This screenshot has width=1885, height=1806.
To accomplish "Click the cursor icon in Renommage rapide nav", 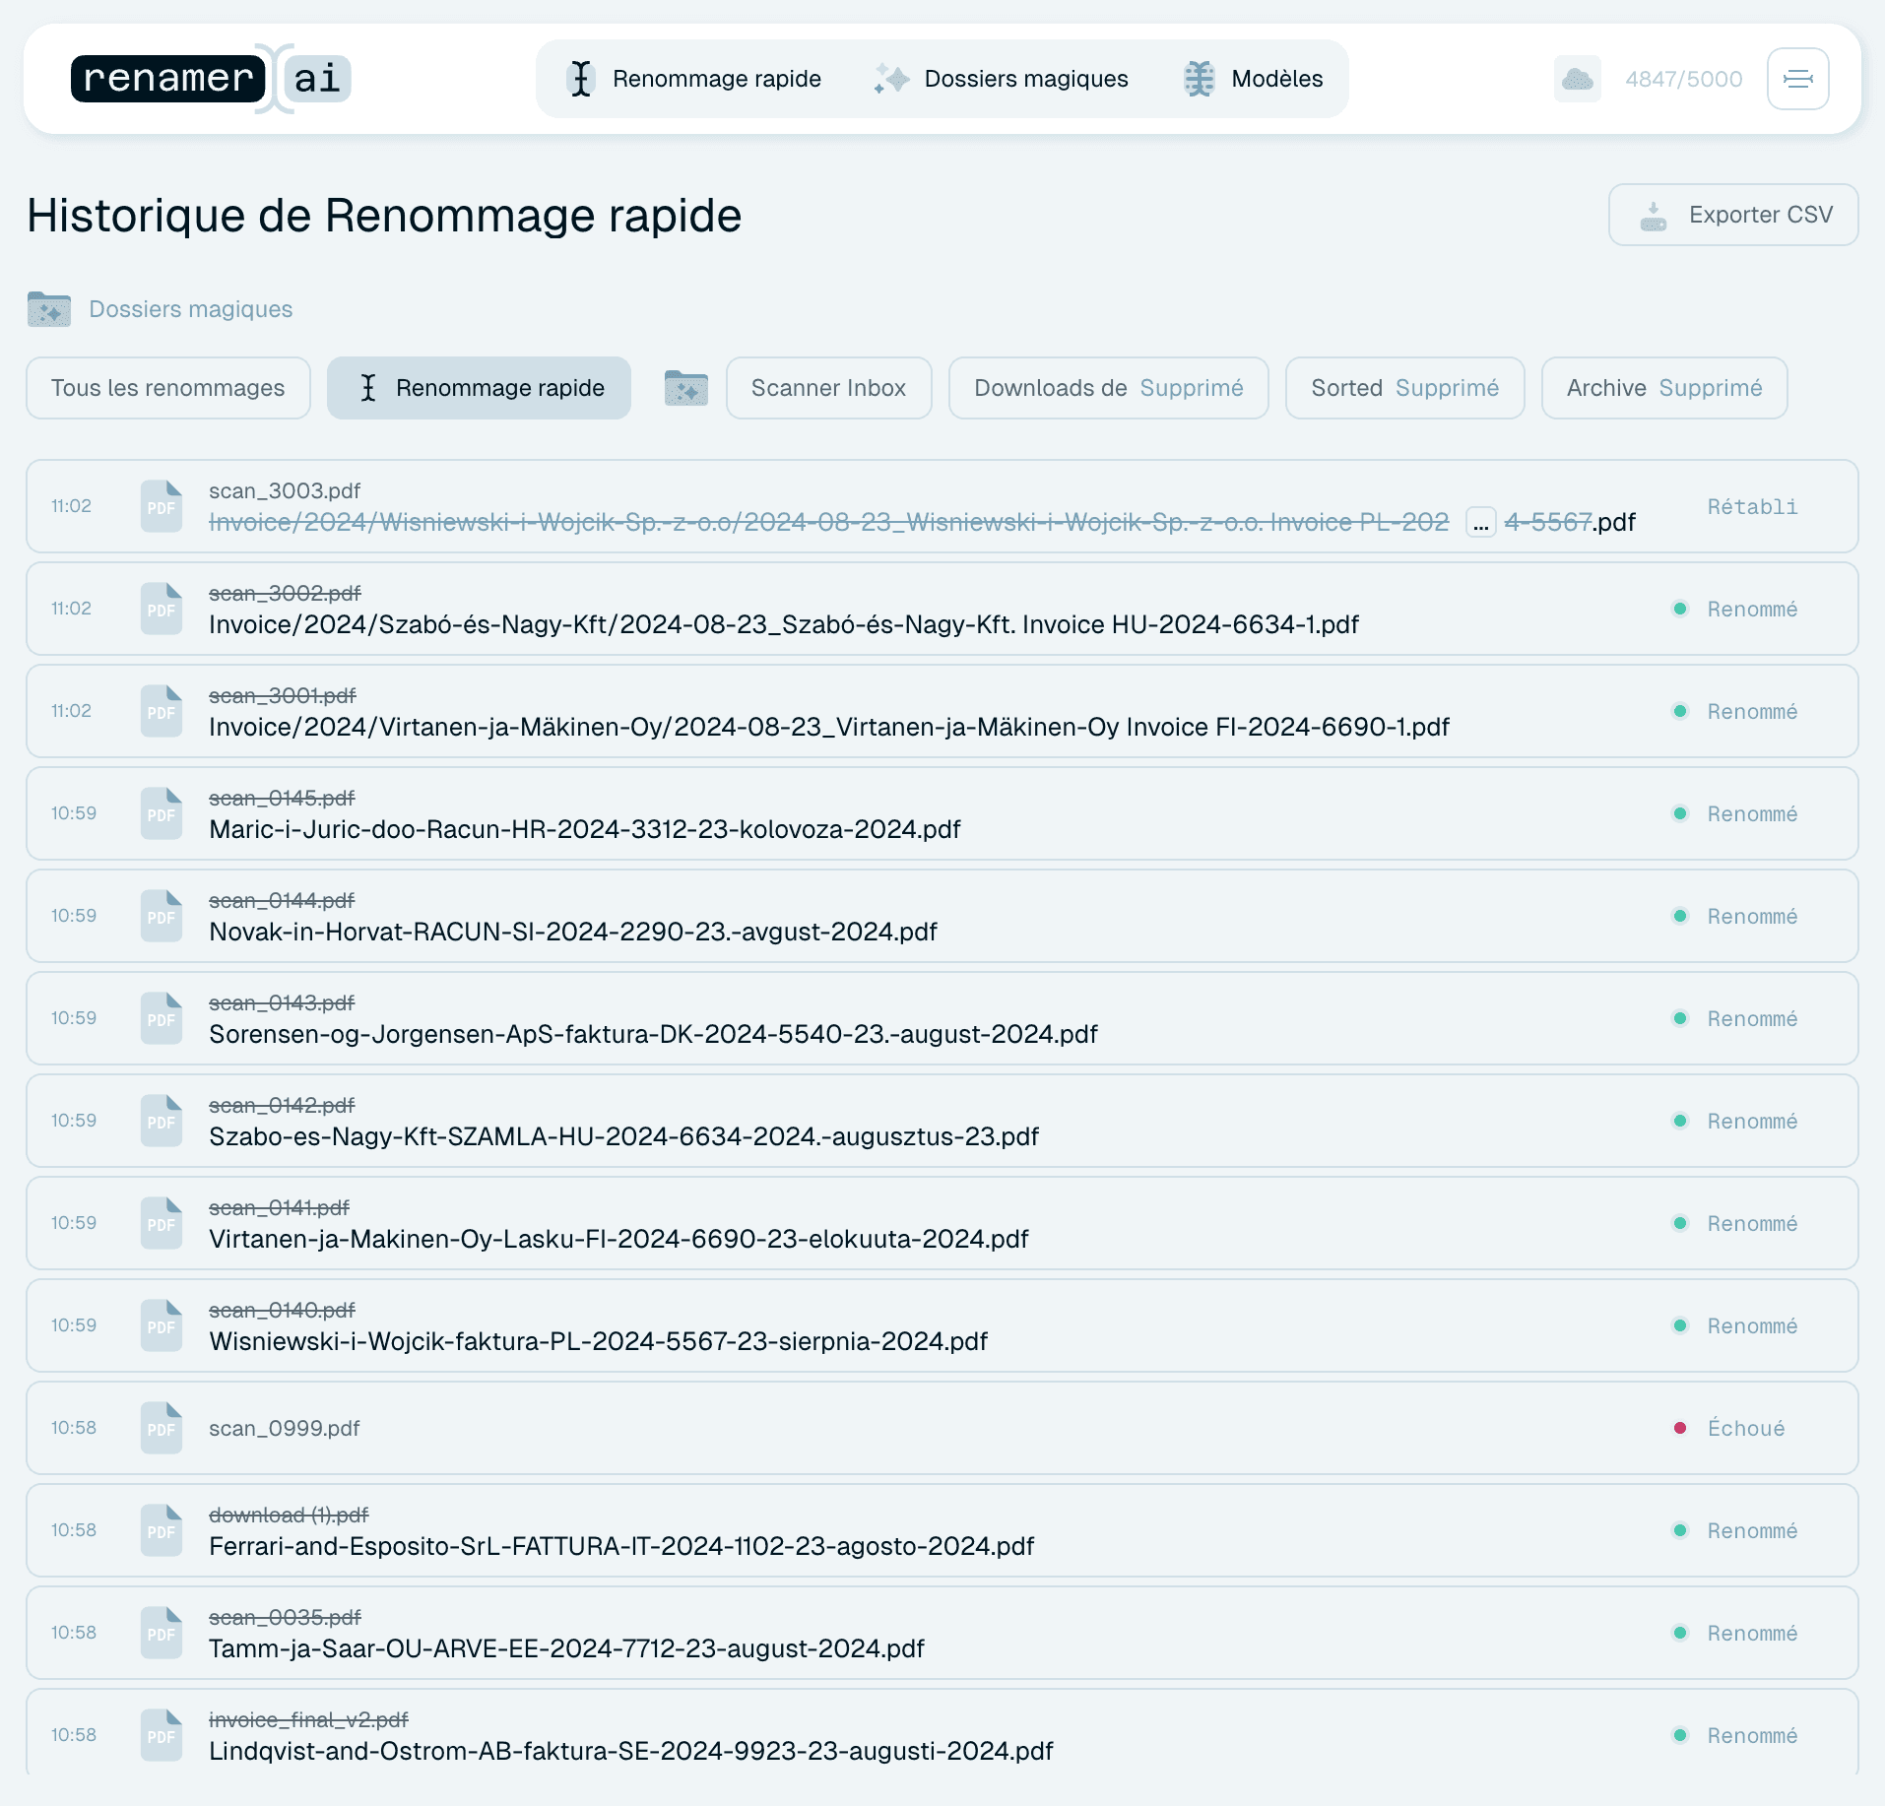I will pos(581,79).
